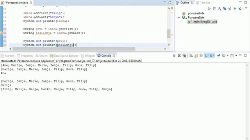Click the editor horizontal scrollbar thumb
This screenshot has width=250, height=140.
point(74,49)
